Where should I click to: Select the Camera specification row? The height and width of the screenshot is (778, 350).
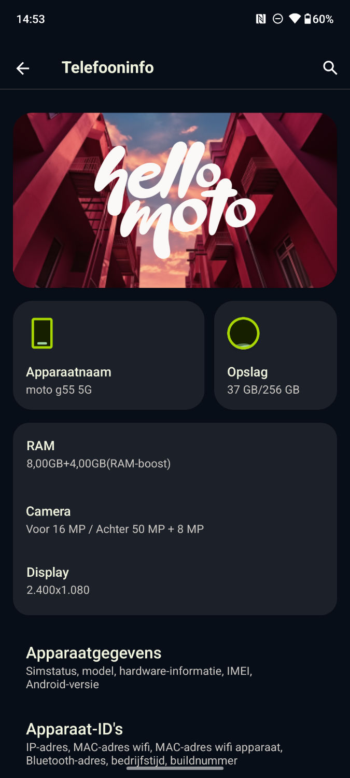(175, 520)
